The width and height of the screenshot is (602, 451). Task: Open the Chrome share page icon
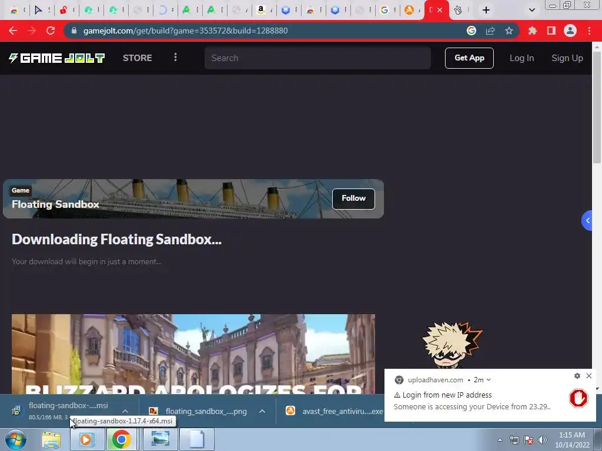tap(490, 31)
